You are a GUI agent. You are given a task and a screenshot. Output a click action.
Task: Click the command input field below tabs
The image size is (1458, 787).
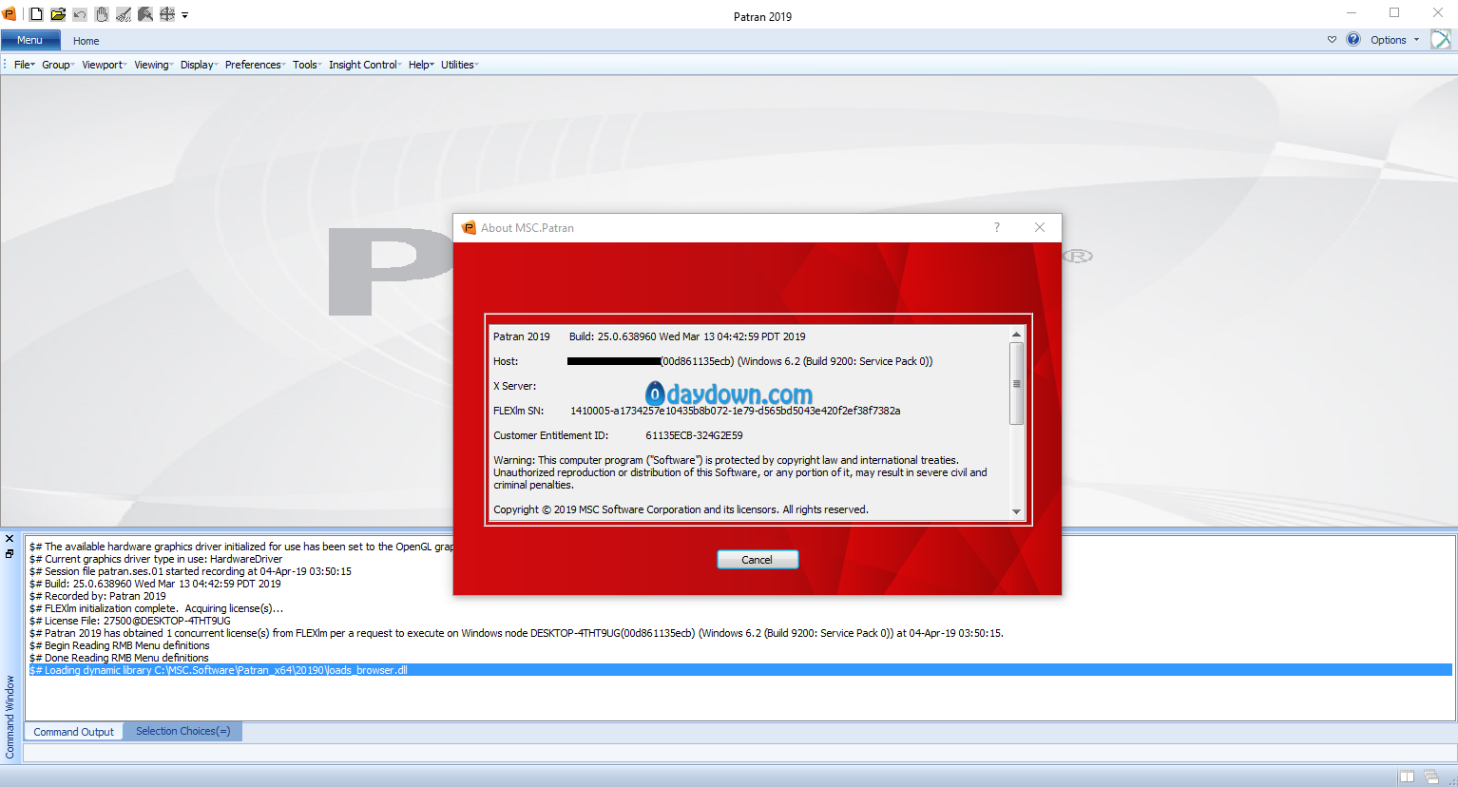[x=739, y=753]
